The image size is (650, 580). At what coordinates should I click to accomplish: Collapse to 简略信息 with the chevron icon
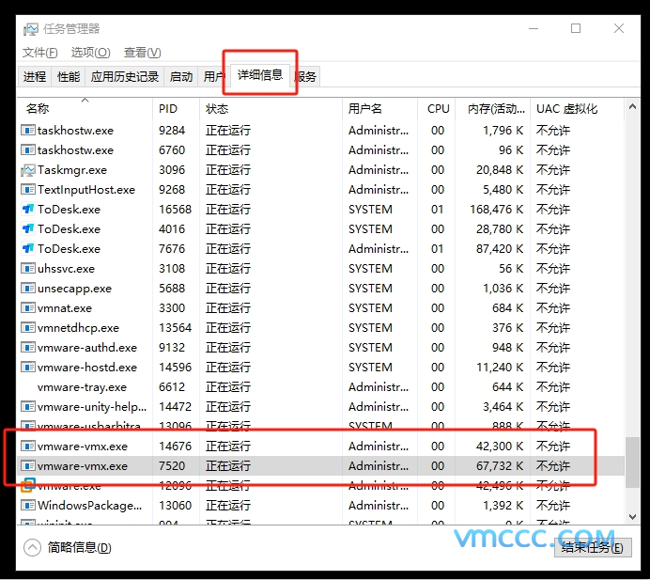tap(32, 548)
